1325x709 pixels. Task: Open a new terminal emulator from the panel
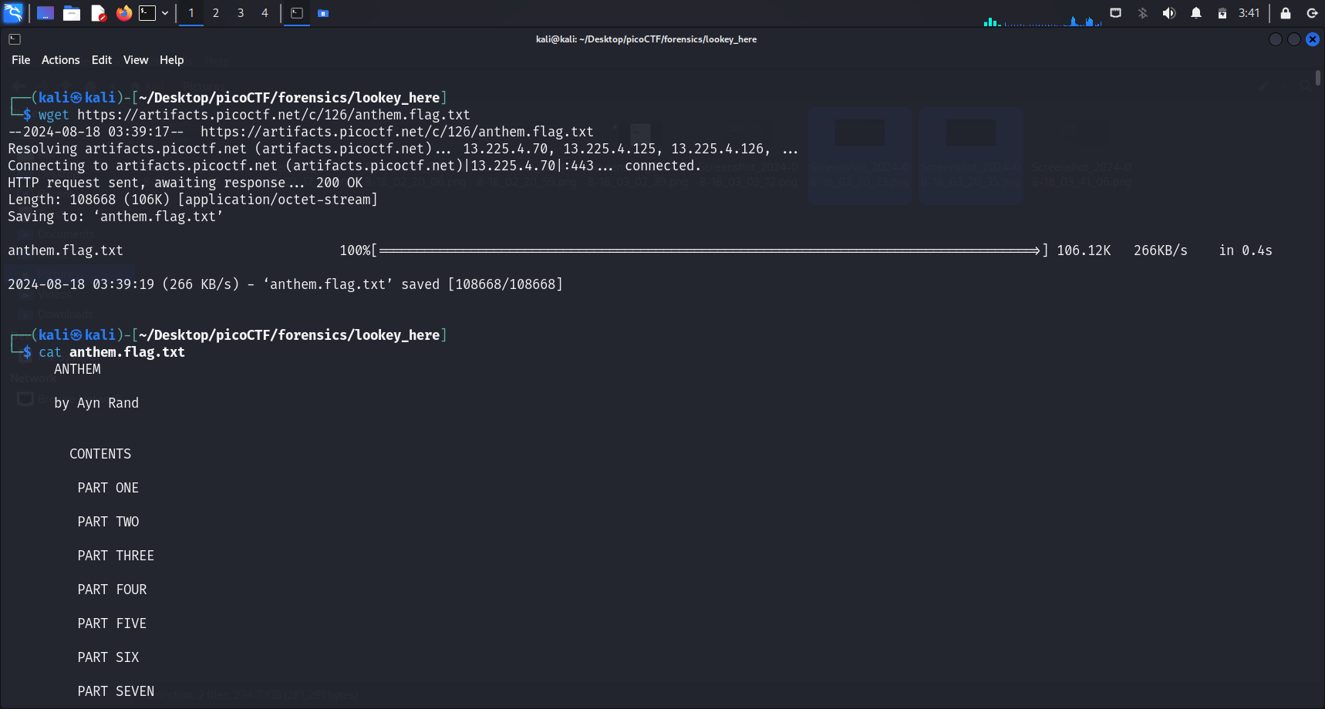147,13
